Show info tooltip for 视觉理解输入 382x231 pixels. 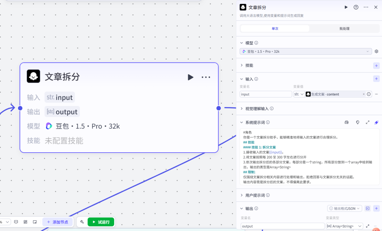(272, 108)
